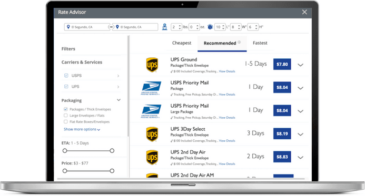Open Show more options link
This screenshot has width=365, height=196.
coord(82,129)
